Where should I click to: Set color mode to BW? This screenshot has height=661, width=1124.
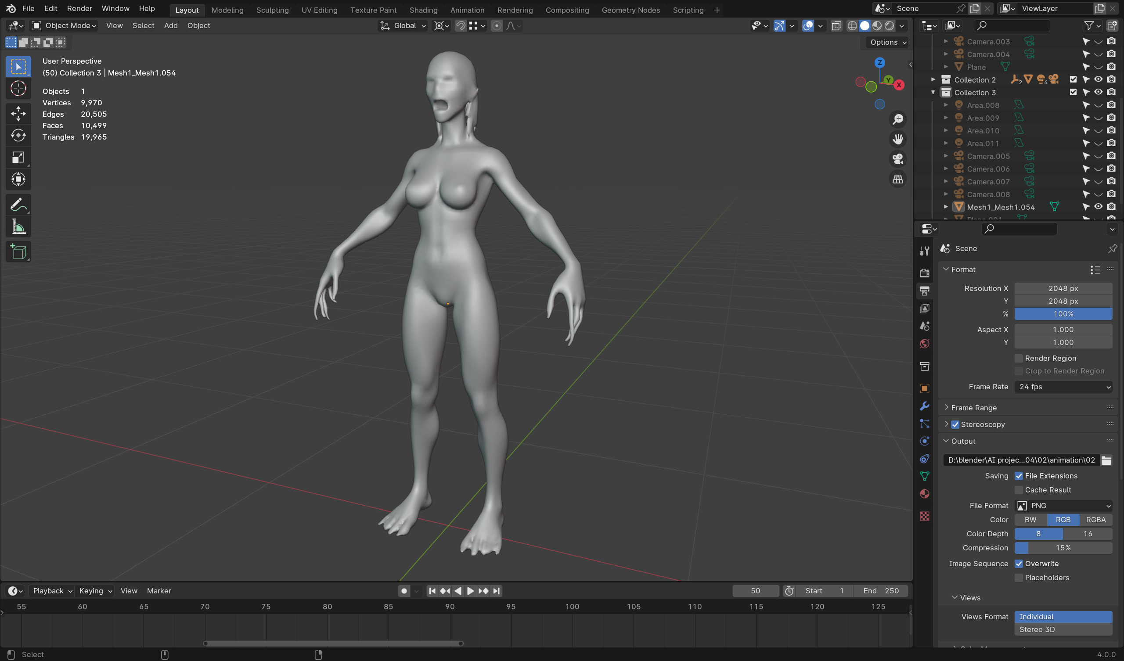coord(1030,520)
